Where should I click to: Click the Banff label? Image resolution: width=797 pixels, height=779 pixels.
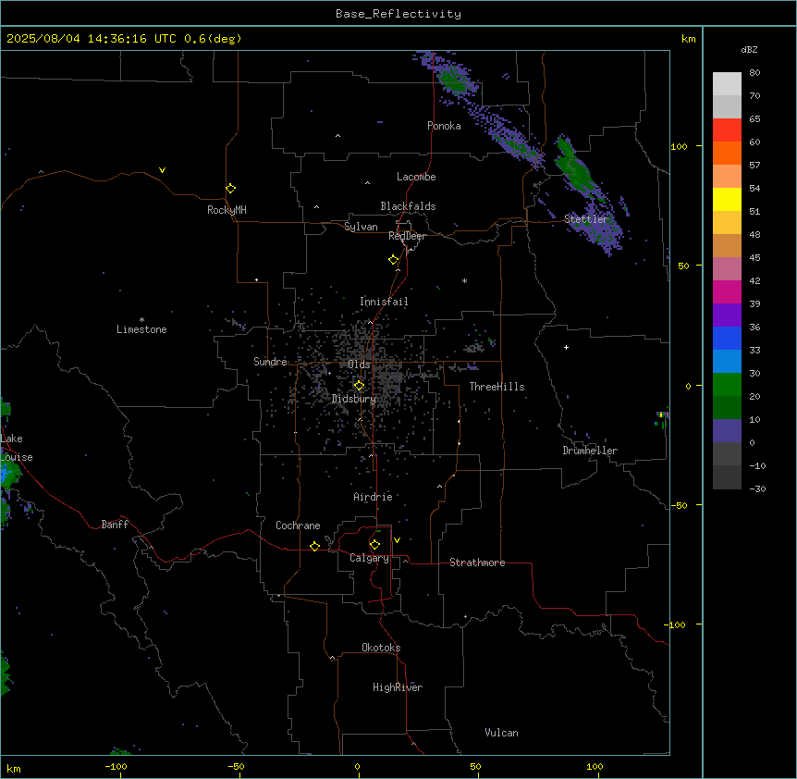coord(115,525)
